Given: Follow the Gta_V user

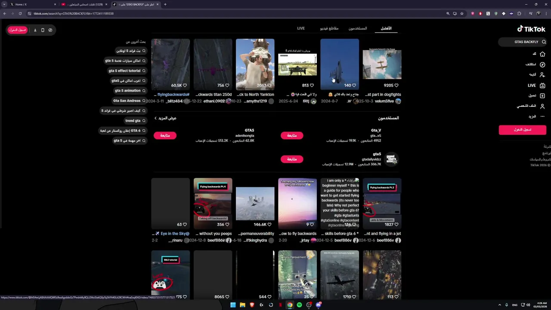Looking at the screenshot, I should point(292,136).
